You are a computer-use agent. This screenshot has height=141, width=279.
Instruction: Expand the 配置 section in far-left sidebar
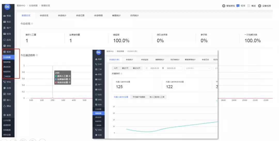click(x=7, y=115)
